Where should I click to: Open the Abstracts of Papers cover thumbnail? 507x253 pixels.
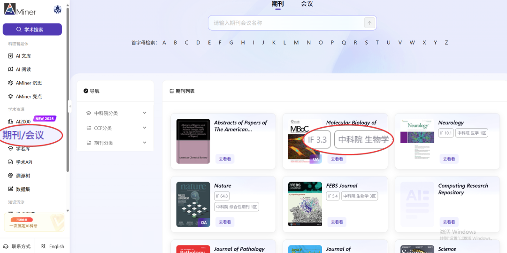pyautogui.click(x=193, y=141)
